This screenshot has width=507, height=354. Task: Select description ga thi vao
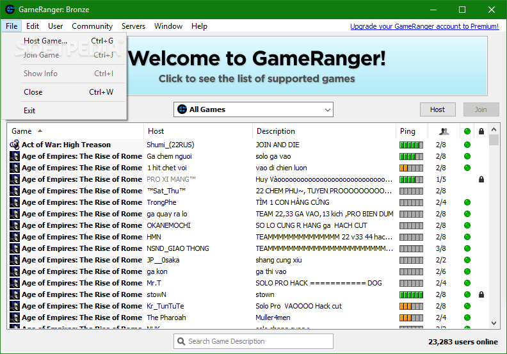(x=271, y=271)
